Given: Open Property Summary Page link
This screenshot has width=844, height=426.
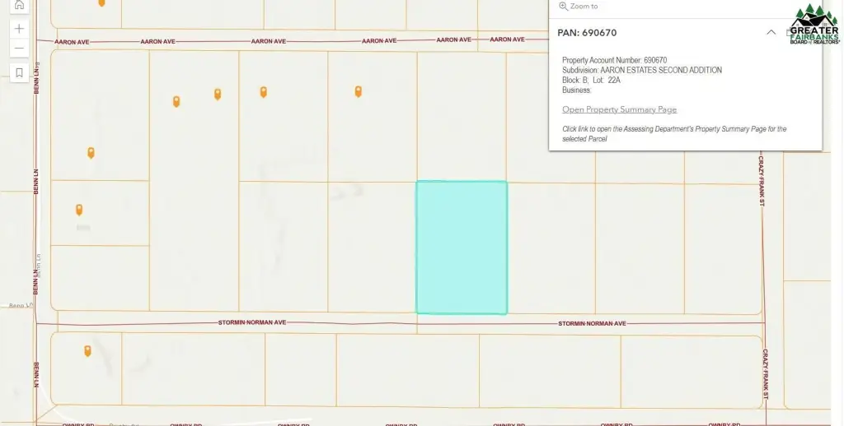Looking at the screenshot, I should 619,109.
